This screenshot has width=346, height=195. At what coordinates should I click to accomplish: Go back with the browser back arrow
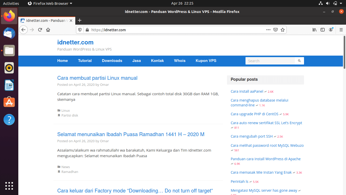click(23, 30)
